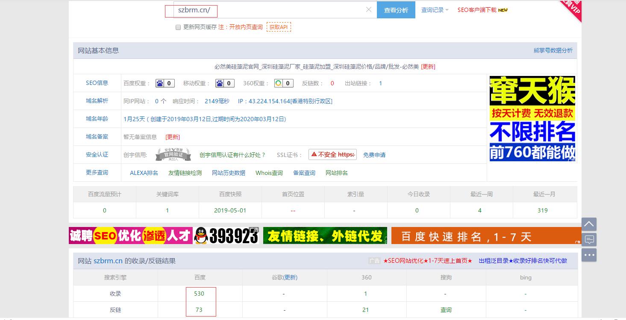626x320 pixels.
Task: Click the 百度快速排名 orange ad banner
Action: tap(486, 236)
